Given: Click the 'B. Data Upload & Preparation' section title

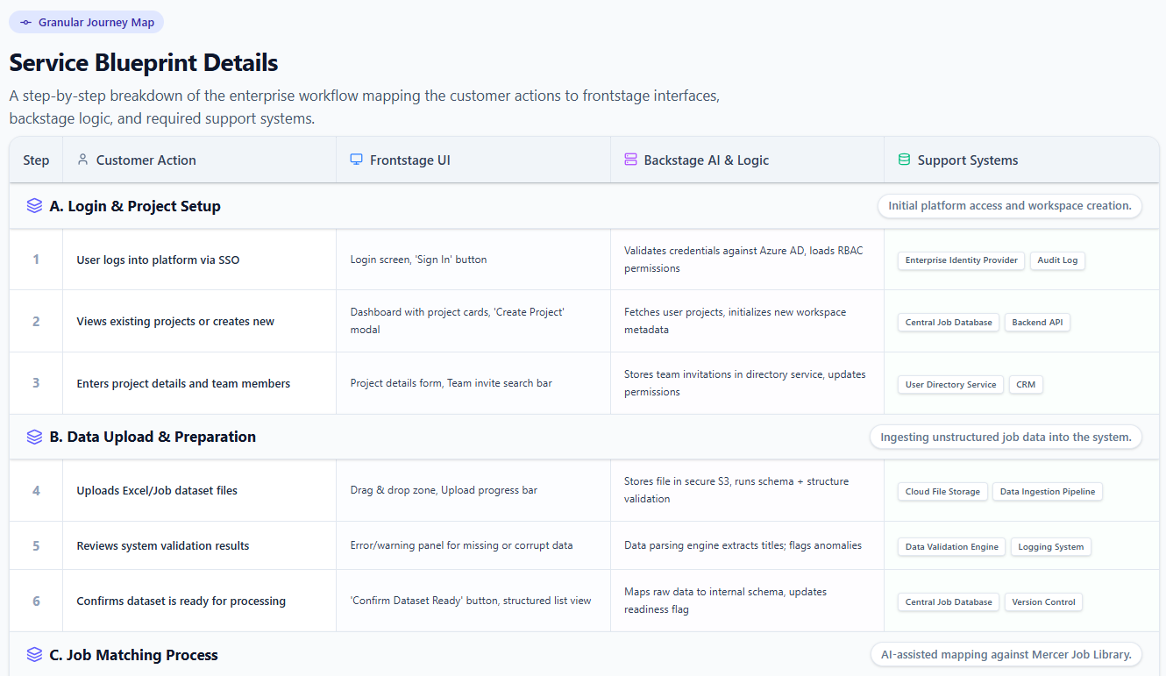Looking at the screenshot, I should click(153, 437).
